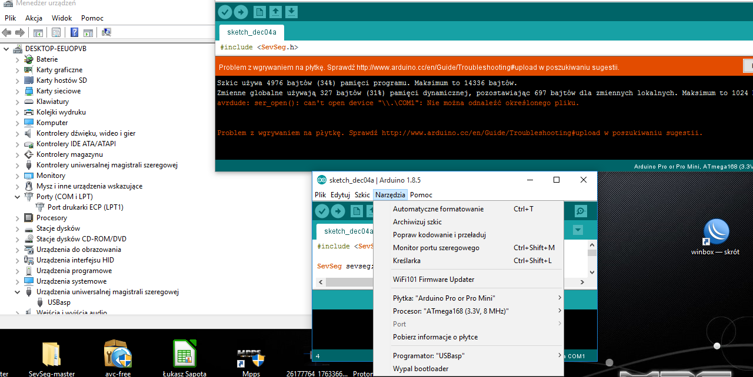Open Procesor "ATmega168 (3.3V, 8 MHz)" submenu
753x377 pixels.
tap(468, 311)
